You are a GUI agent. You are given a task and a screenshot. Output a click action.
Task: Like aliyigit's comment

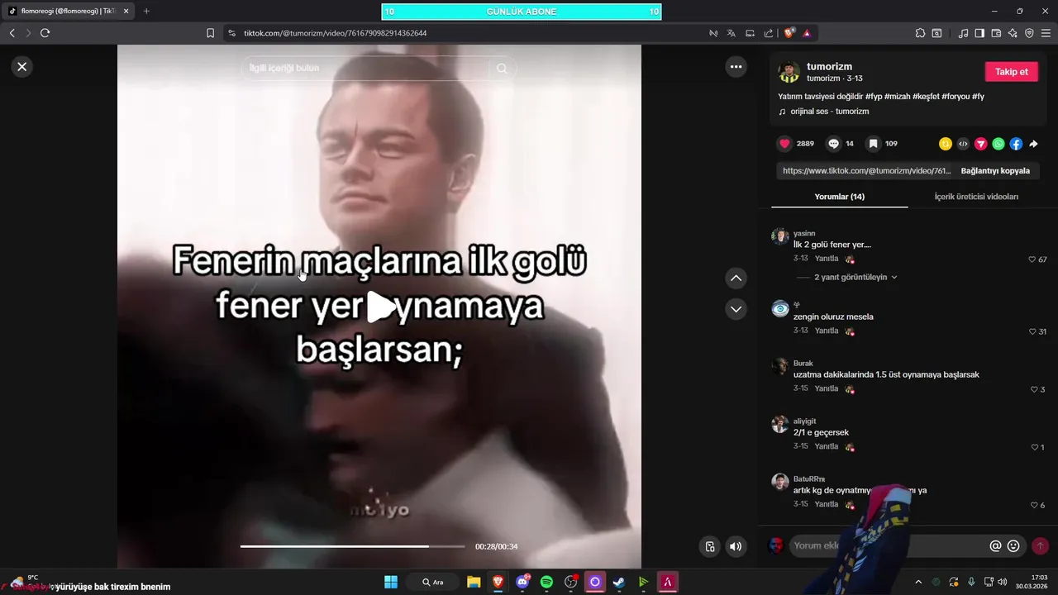tap(1034, 447)
